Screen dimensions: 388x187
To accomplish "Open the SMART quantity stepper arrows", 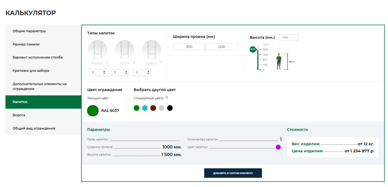I will coord(104,72).
